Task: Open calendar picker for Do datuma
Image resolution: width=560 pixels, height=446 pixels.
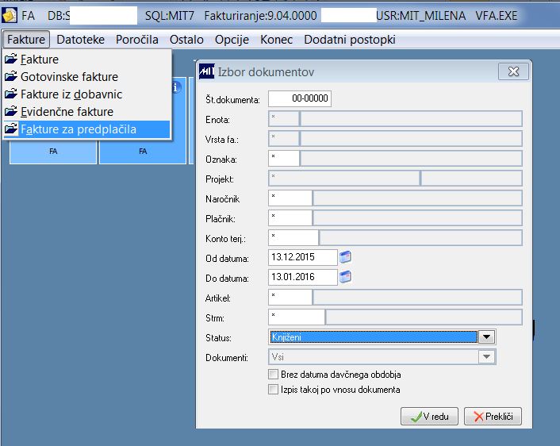Action: (x=345, y=277)
